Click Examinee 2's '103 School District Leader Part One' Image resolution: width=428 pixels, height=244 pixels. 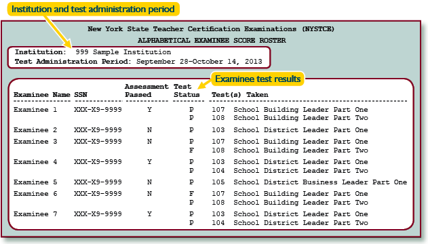(290, 129)
